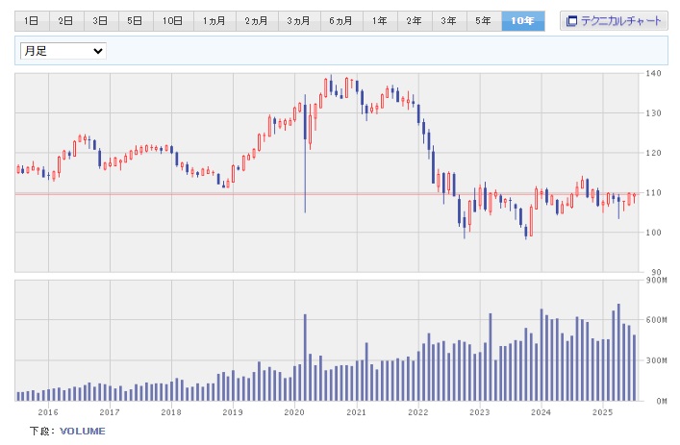Select the 2日 period tab

[66, 21]
